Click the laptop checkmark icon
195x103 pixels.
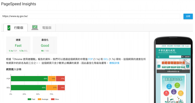[x=35, y=28]
